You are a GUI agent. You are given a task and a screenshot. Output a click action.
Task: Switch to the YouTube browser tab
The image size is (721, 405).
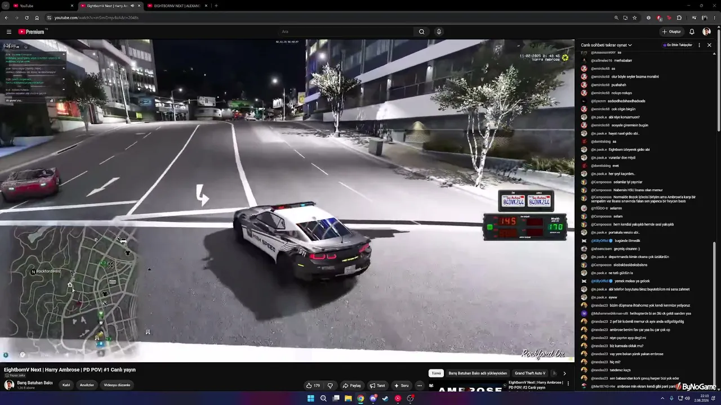pos(42,6)
